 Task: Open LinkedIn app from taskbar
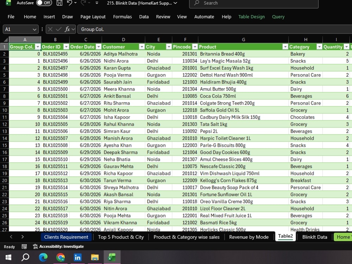(77, 257)
